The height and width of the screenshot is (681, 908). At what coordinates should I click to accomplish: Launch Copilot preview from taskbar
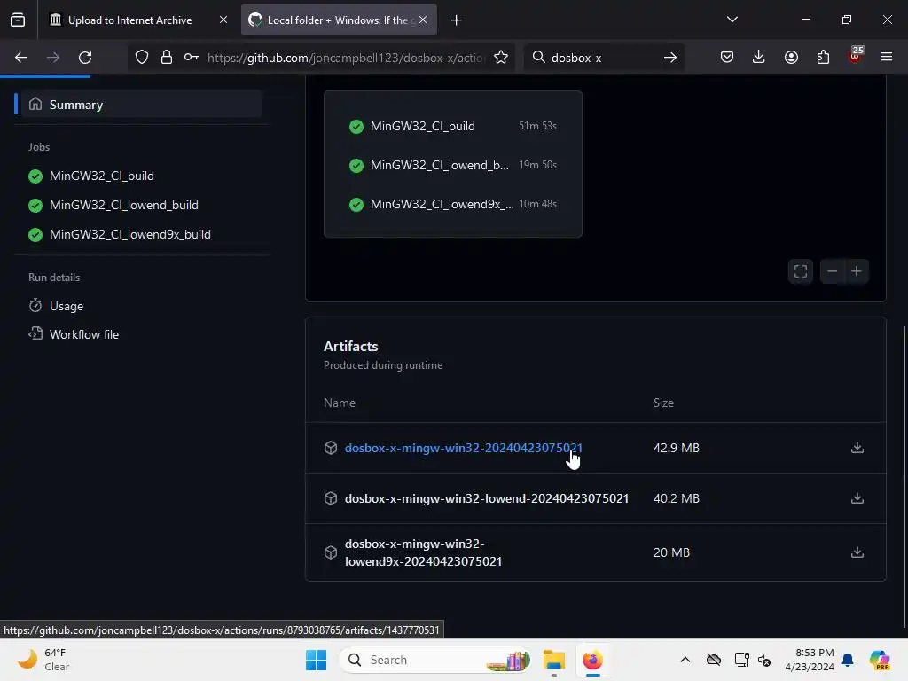pyautogui.click(x=880, y=660)
